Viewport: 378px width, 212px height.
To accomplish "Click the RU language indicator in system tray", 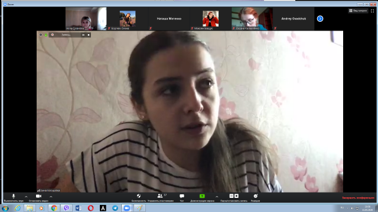I will (342, 207).
